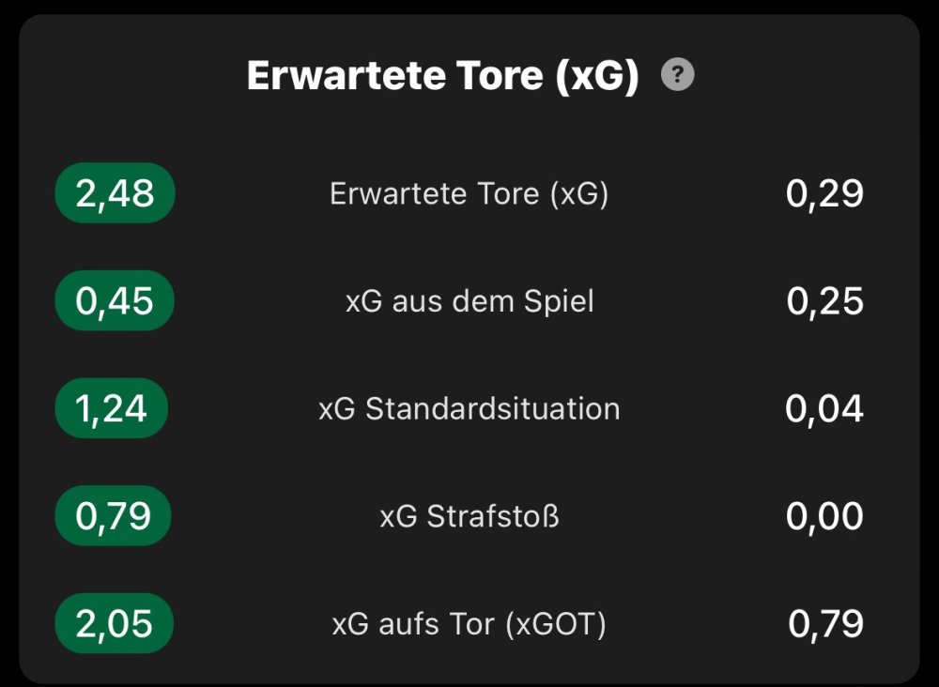The height and width of the screenshot is (687, 939).
Task: Click the question mark help icon
Action: (x=677, y=75)
